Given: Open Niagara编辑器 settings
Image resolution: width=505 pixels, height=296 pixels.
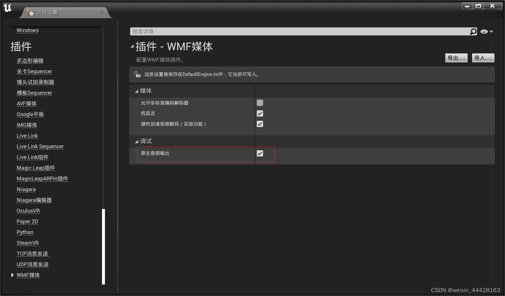Looking at the screenshot, I should click(x=34, y=200).
